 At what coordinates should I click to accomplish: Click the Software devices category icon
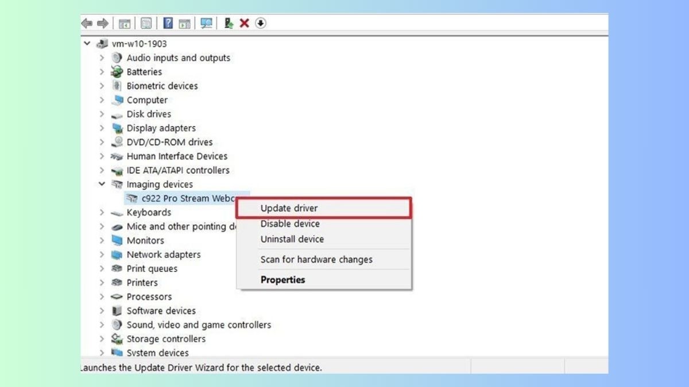point(117,311)
